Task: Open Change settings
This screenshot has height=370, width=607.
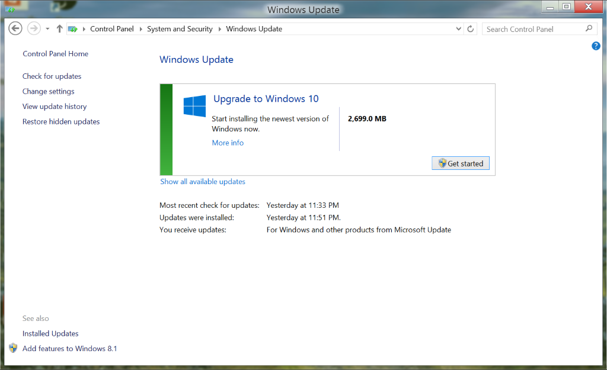Action: tap(49, 91)
